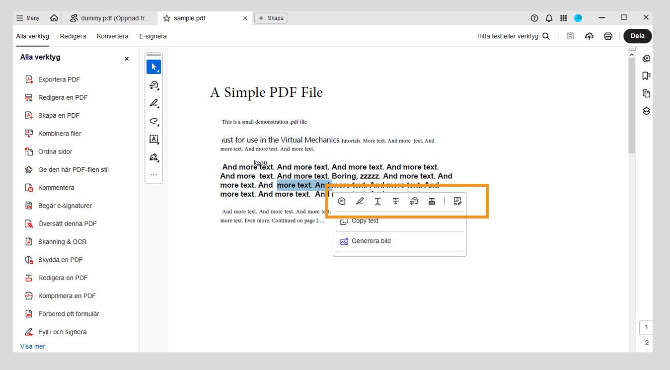Open the page thumbnails panel in the right rail

(x=646, y=93)
